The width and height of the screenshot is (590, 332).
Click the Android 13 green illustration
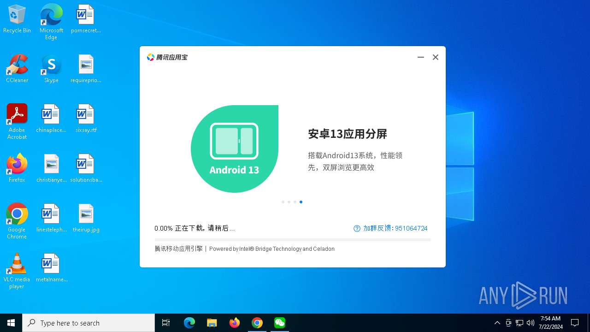pyautogui.click(x=235, y=149)
